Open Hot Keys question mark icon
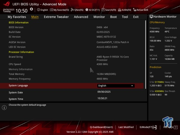This screenshot has height=135, width=180. [x=176, y=127]
